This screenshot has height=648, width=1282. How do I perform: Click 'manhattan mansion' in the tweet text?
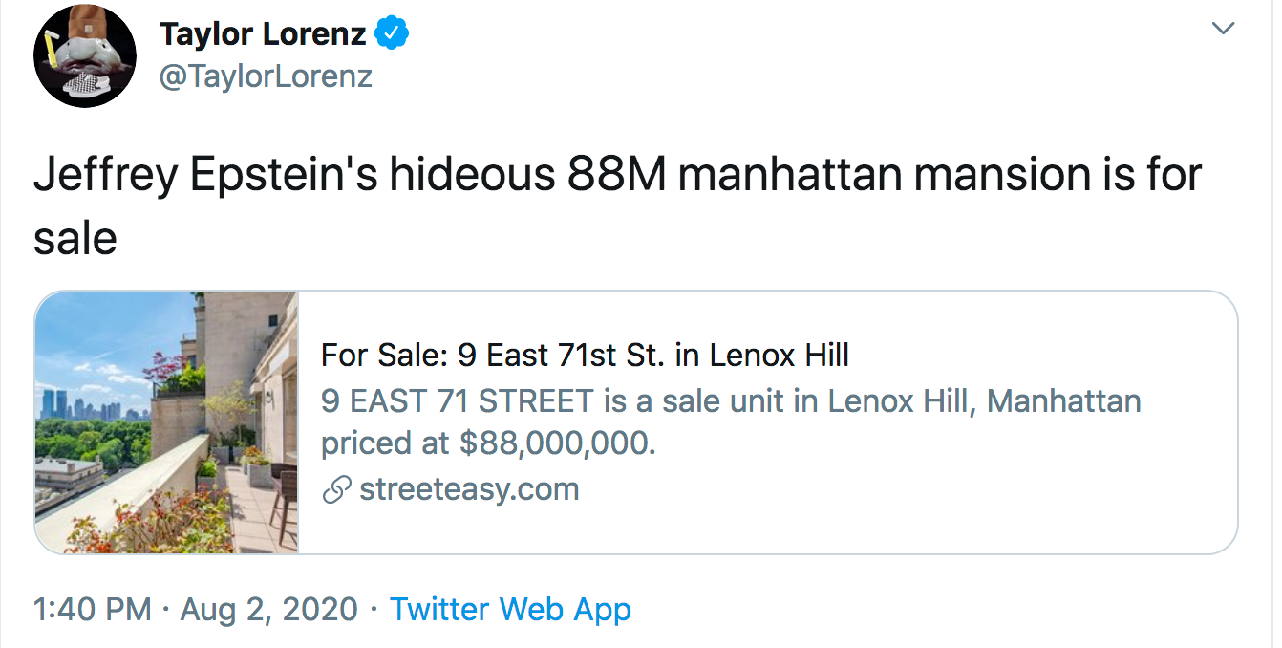(x=875, y=176)
